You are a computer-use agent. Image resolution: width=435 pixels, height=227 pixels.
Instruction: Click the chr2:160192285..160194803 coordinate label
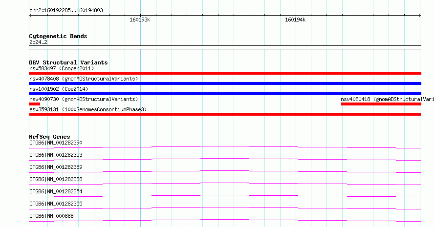pyautogui.click(x=66, y=10)
